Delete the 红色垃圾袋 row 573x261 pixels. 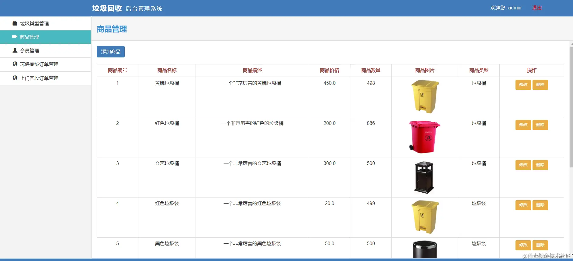click(540, 205)
